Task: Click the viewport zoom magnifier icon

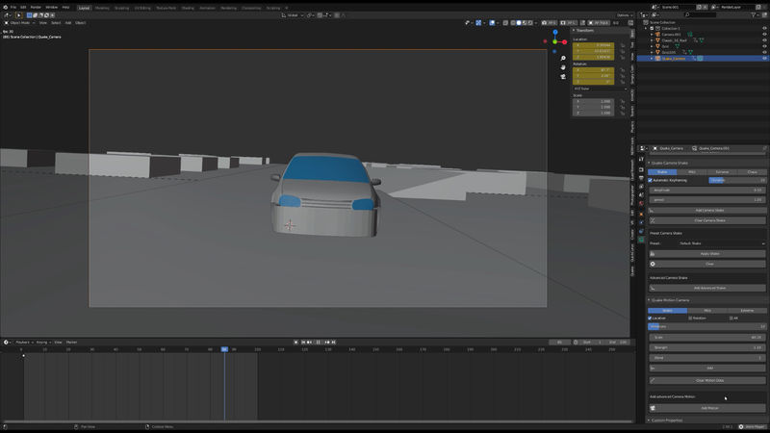Action: click(563, 58)
